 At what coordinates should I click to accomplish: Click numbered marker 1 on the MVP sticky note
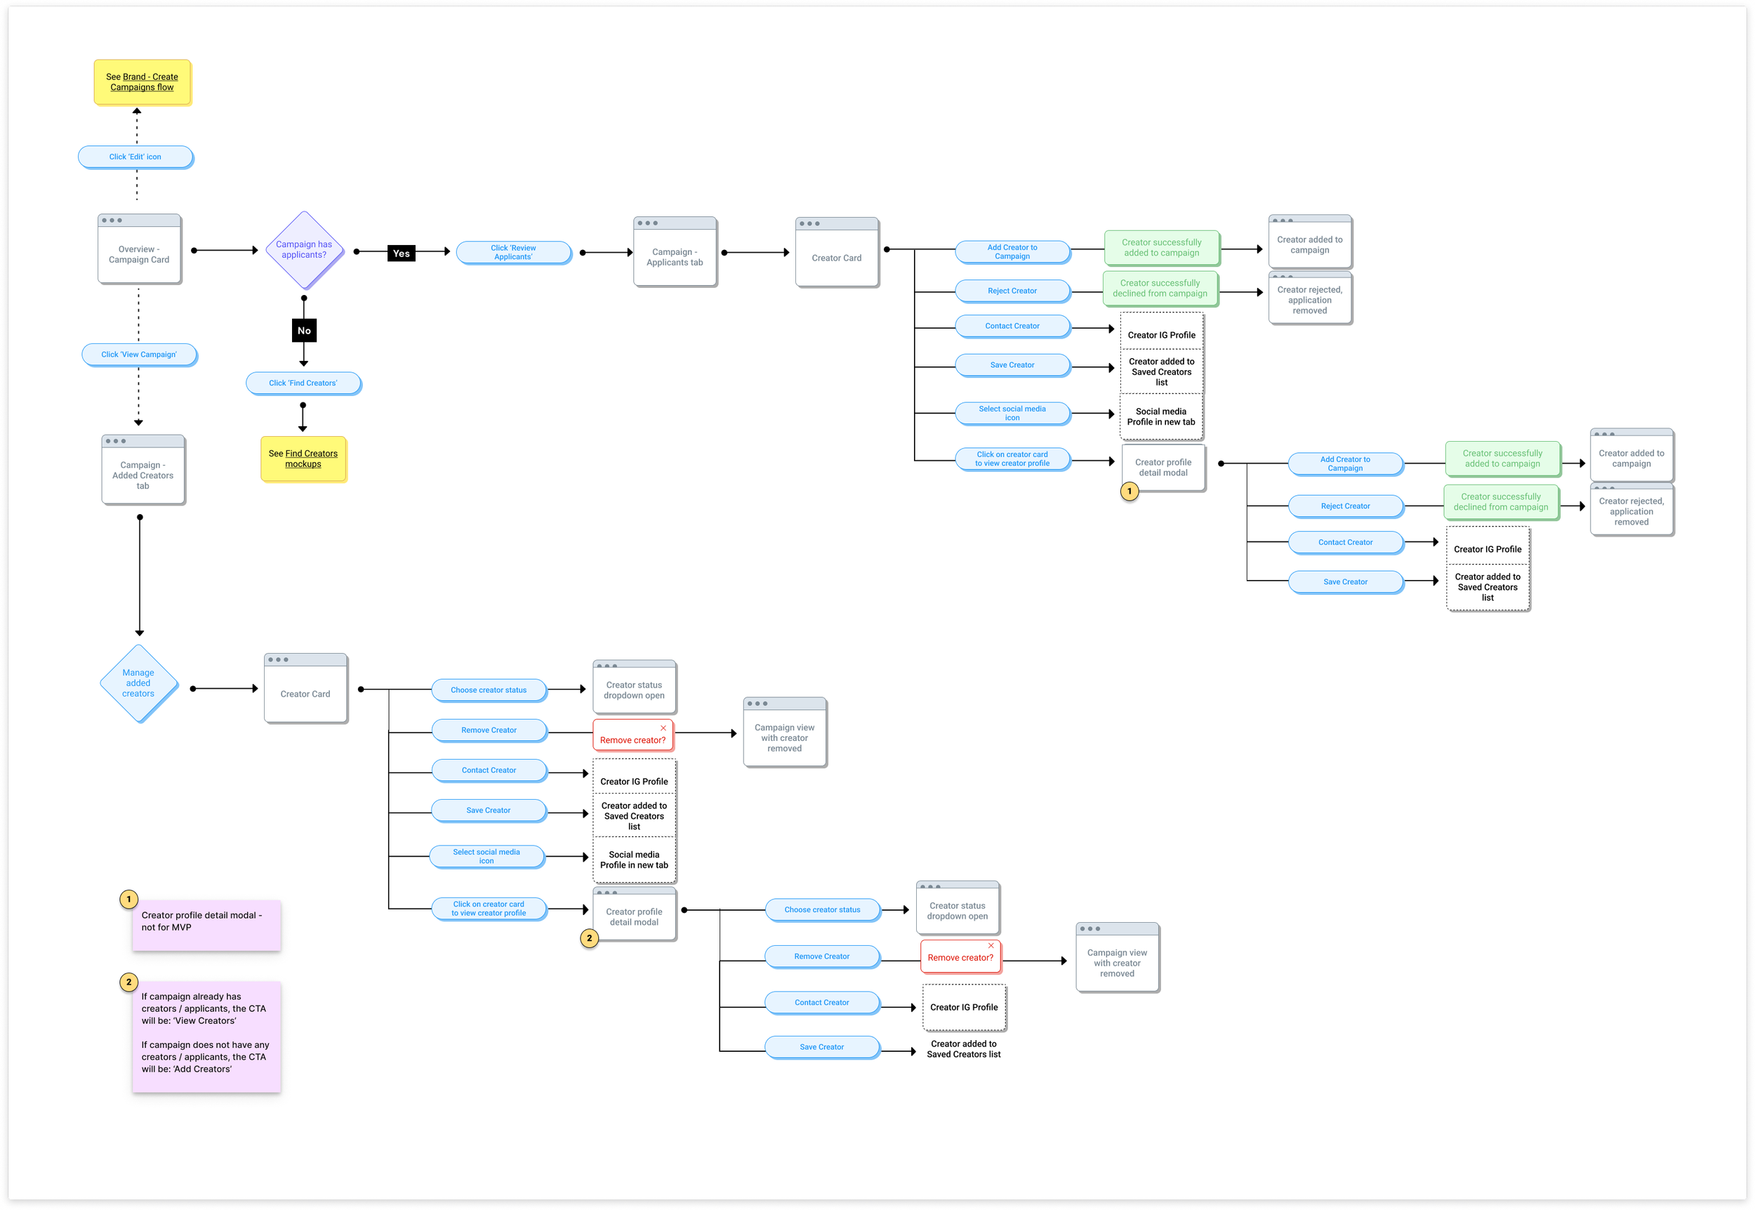pyautogui.click(x=129, y=899)
